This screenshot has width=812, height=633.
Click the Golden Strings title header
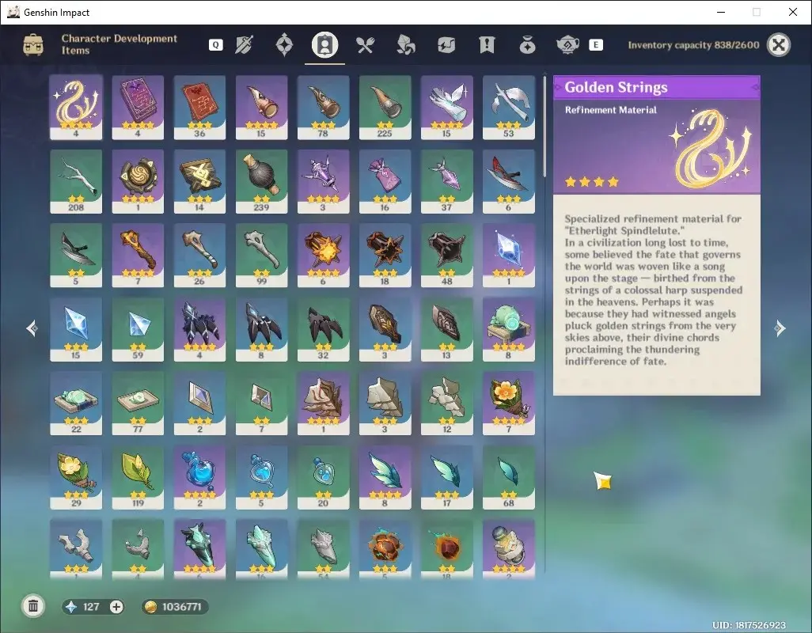[x=616, y=87]
